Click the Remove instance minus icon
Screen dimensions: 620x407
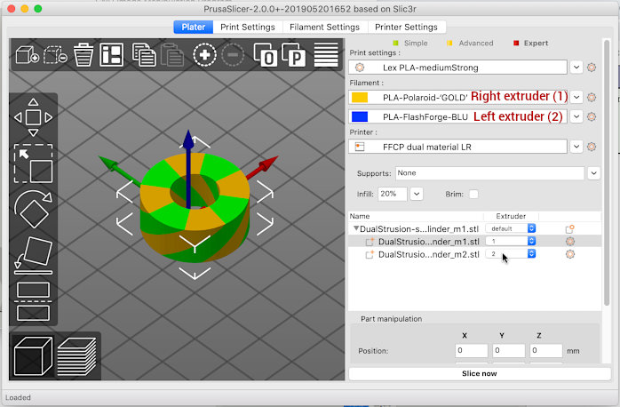coord(233,55)
